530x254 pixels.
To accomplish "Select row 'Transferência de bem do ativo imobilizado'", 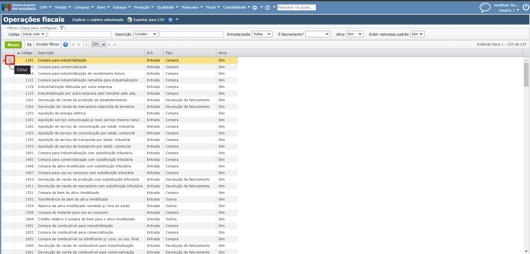I will click(x=120, y=199).
